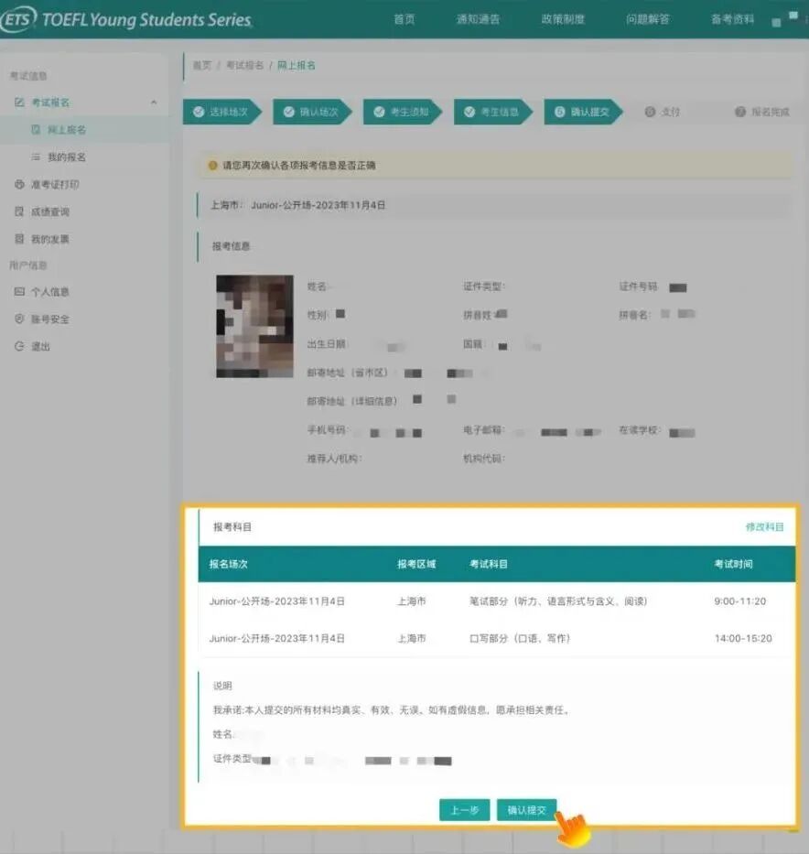Open the 准考证打印 print icon in sidebar
809x854 pixels.
(19, 185)
